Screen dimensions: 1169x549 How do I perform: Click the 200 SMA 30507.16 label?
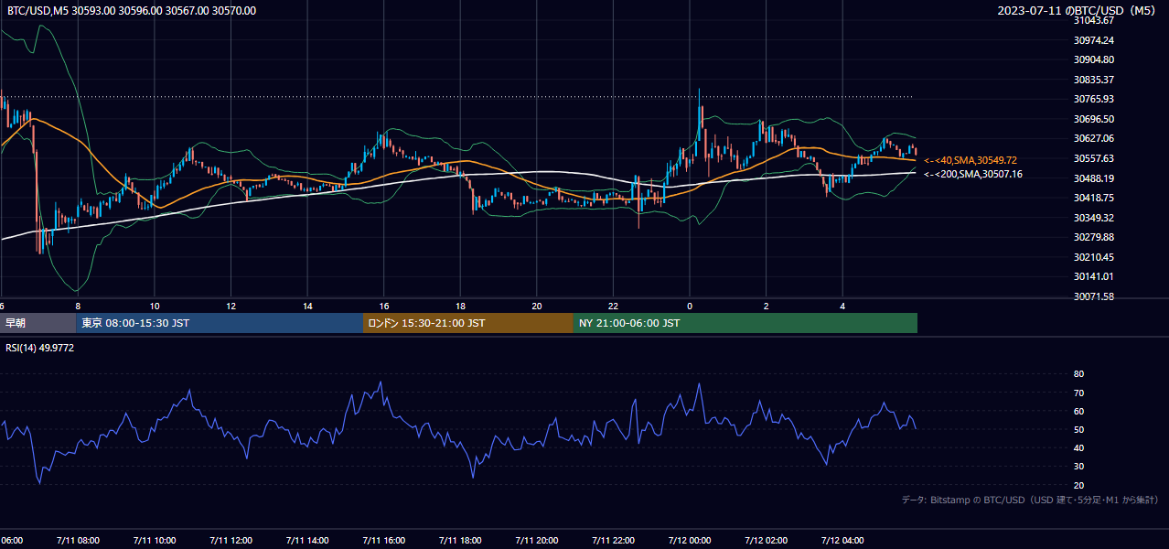click(973, 174)
